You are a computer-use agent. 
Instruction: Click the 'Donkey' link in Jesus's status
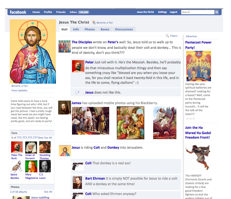click(113, 147)
